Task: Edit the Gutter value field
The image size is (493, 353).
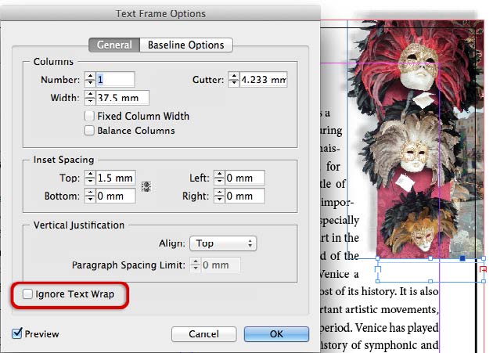Action: 264,79
